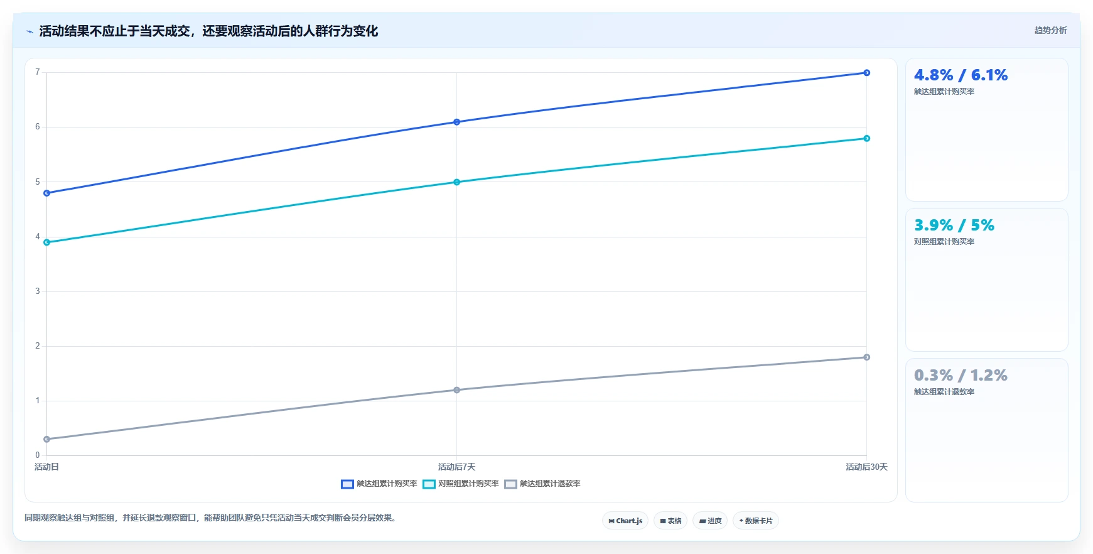The width and height of the screenshot is (1093, 554).
Task: Click the y-axis label 3
Action: pyautogui.click(x=38, y=291)
